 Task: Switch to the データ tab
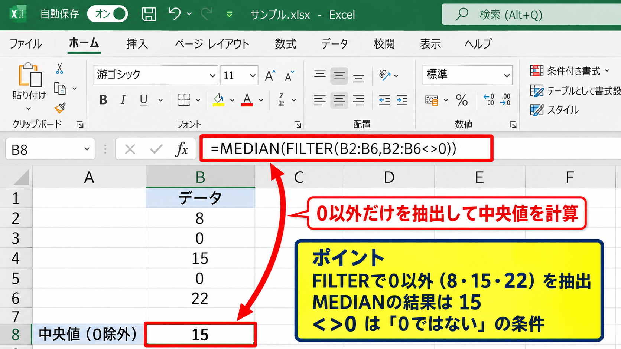coord(335,44)
